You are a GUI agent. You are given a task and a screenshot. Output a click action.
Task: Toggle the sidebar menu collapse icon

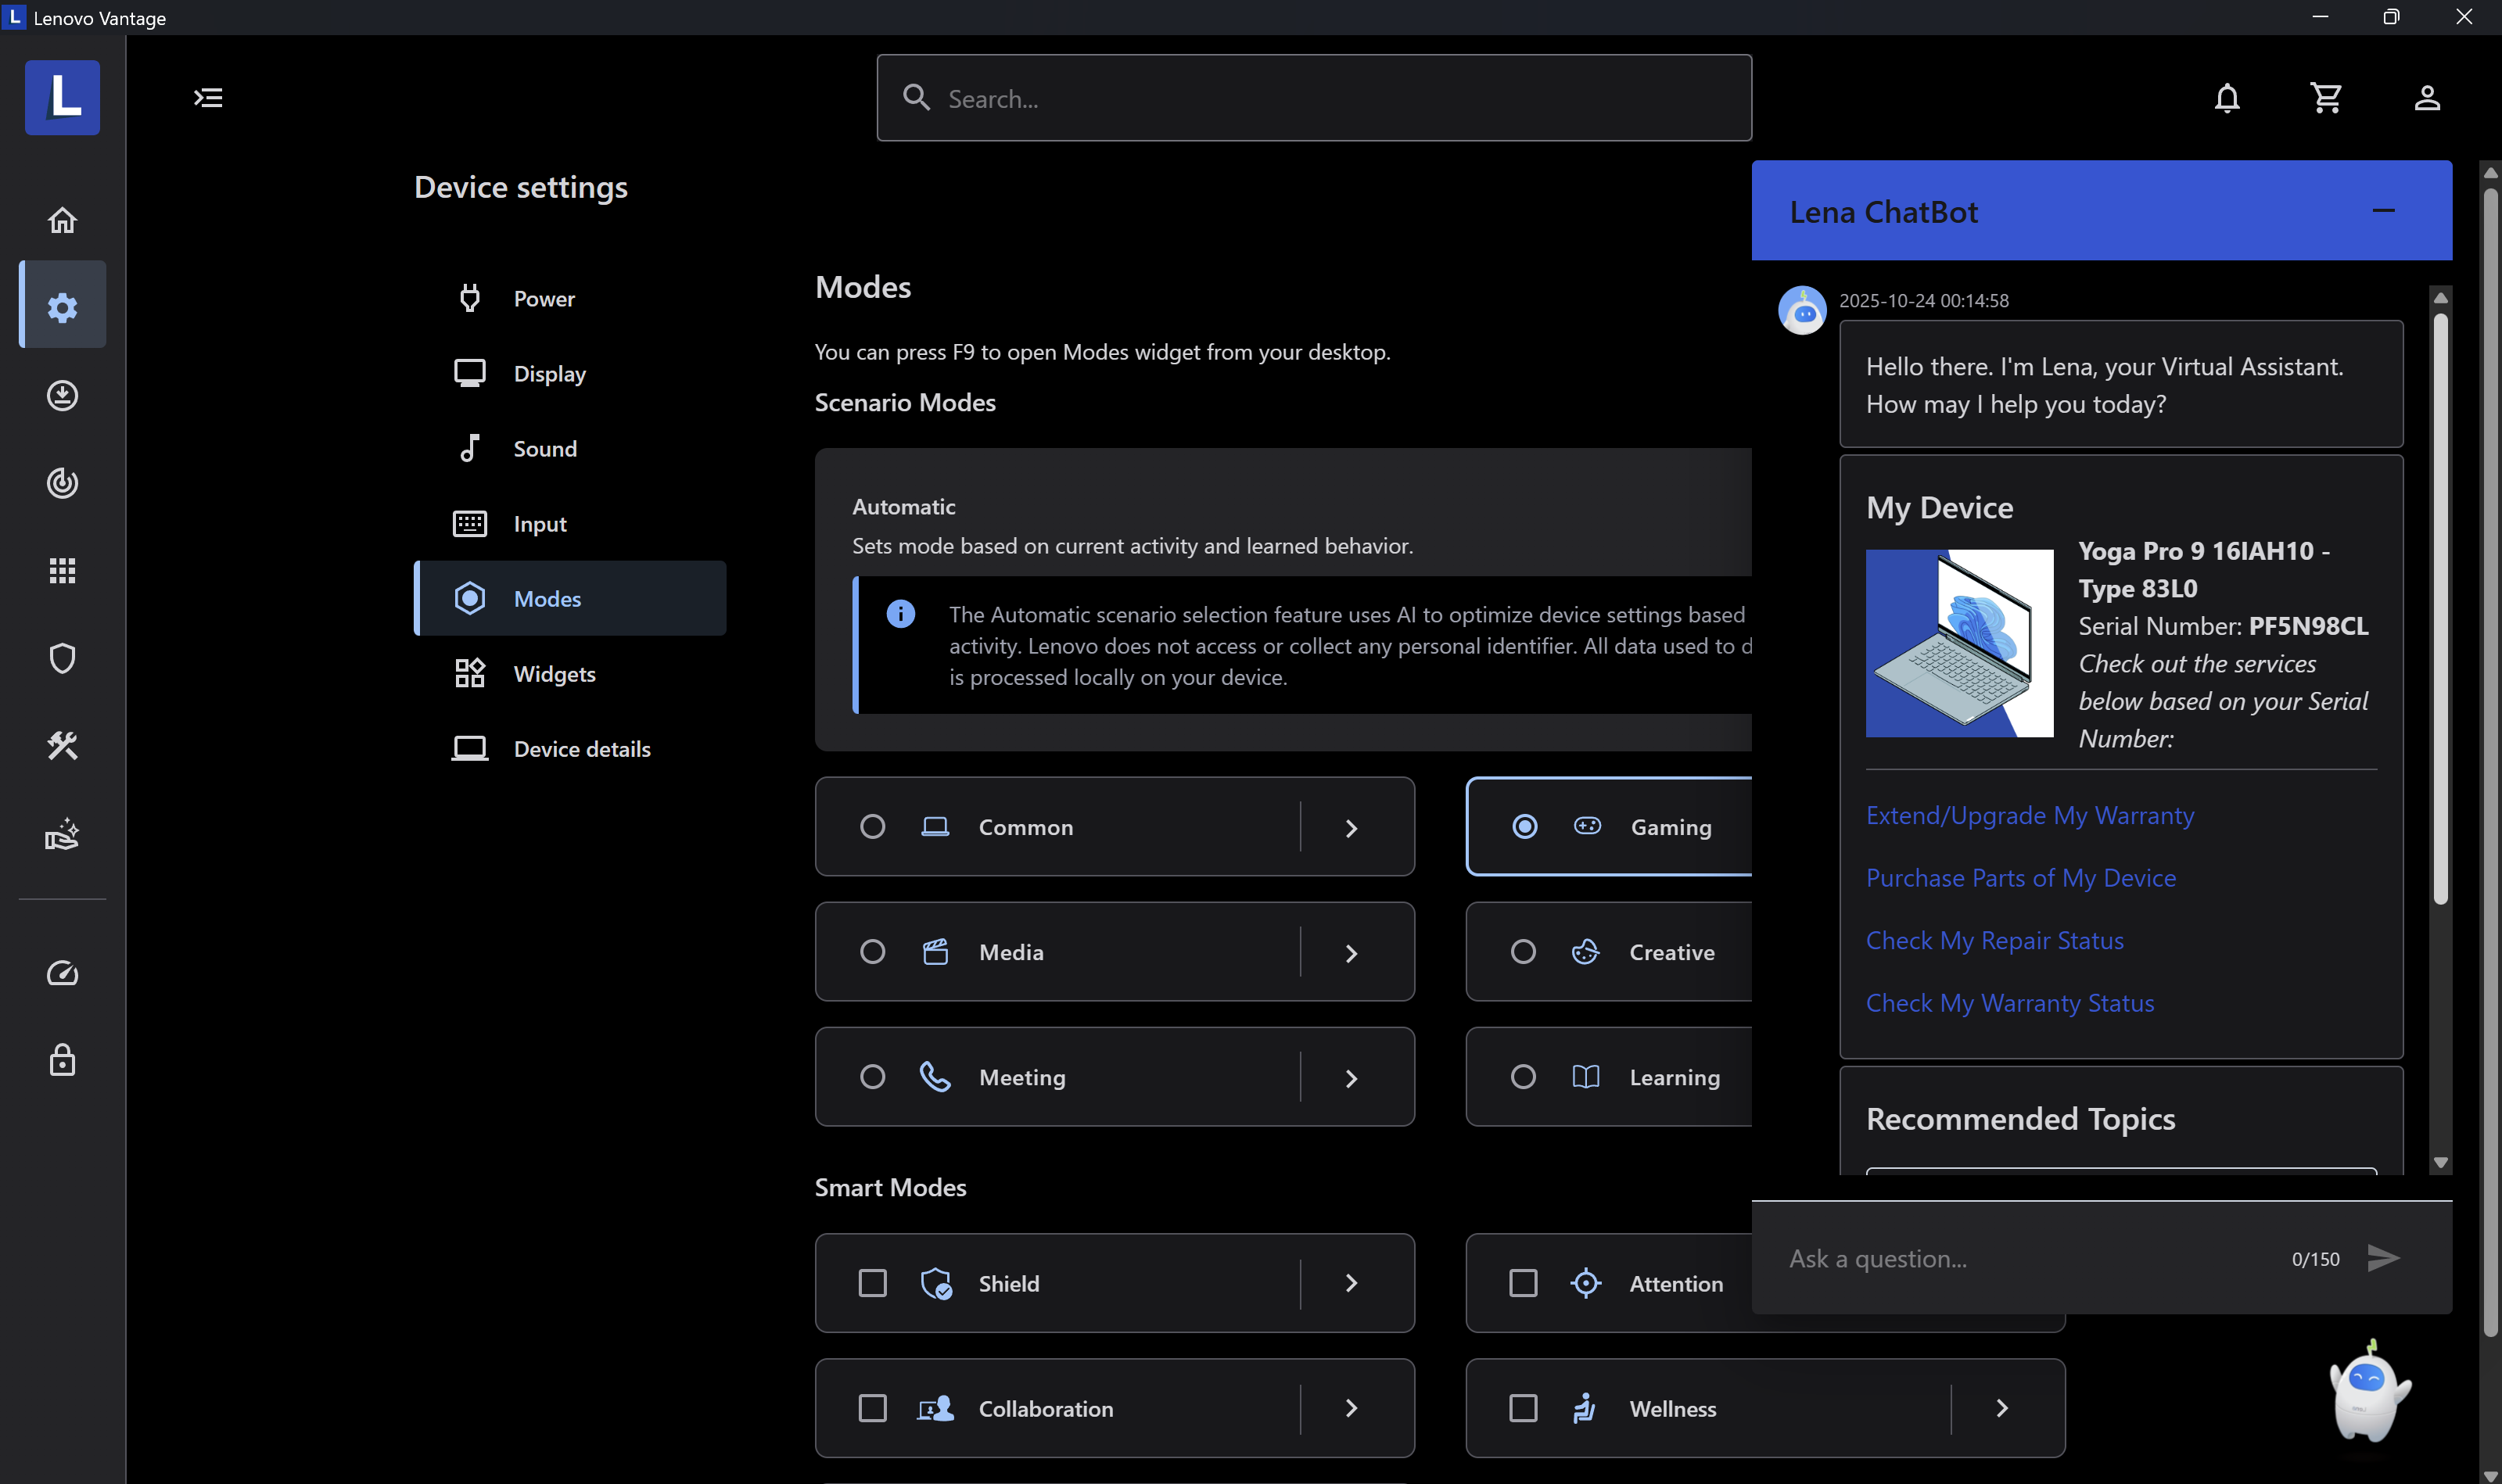[x=208, y=98]
